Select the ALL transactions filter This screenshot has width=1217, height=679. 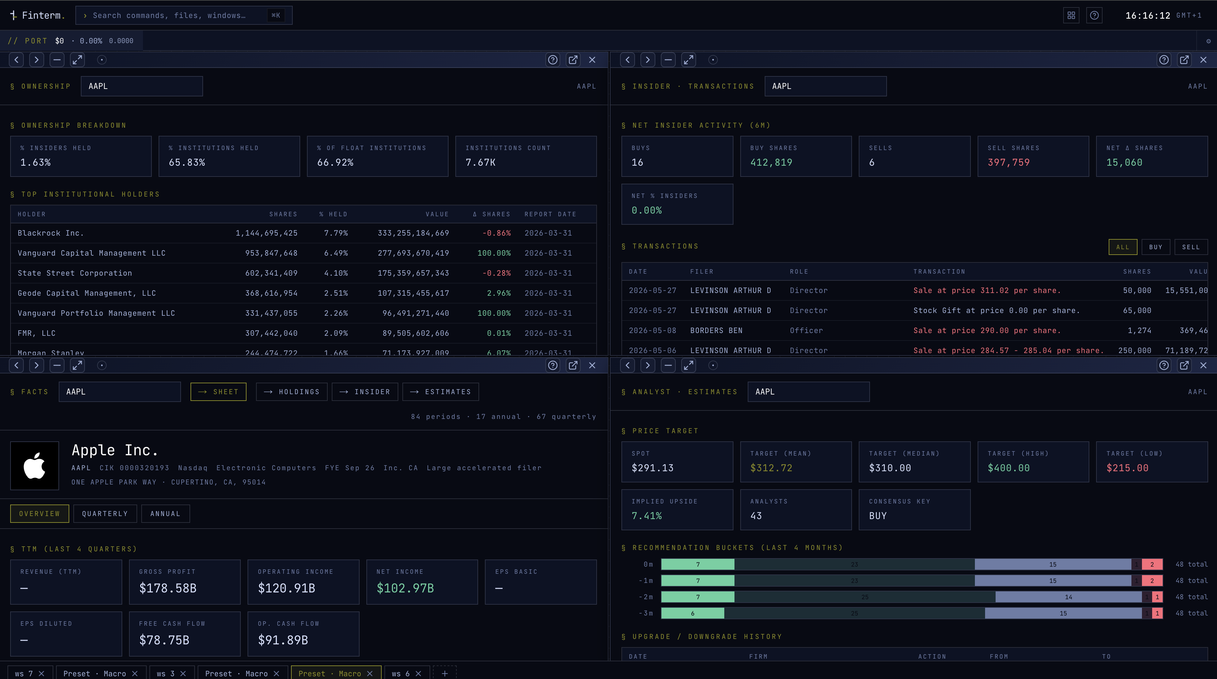pyautogui.click(x=1123, y=247)
